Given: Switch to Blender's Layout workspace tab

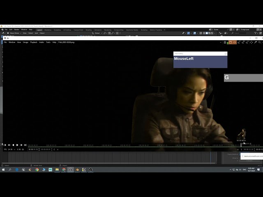Looking at the screenshot, I should (x=39, y=30).
